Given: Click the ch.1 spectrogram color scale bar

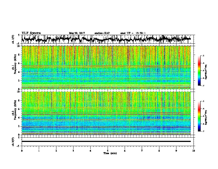Looking at the screenshot, I should 199,71.
